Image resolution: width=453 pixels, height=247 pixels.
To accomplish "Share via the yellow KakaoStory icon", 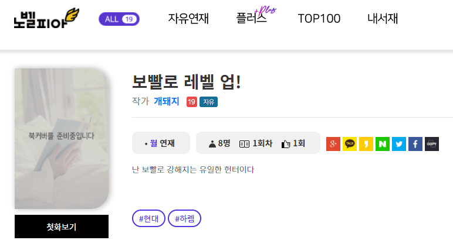I will click(366, 144).
